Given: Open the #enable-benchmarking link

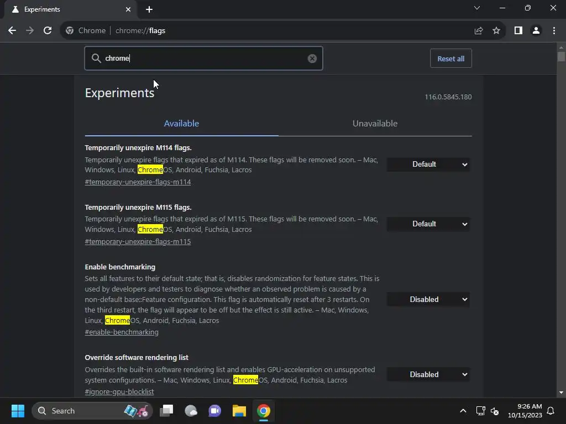Looking at the screenshot, I should coord(122,332).
